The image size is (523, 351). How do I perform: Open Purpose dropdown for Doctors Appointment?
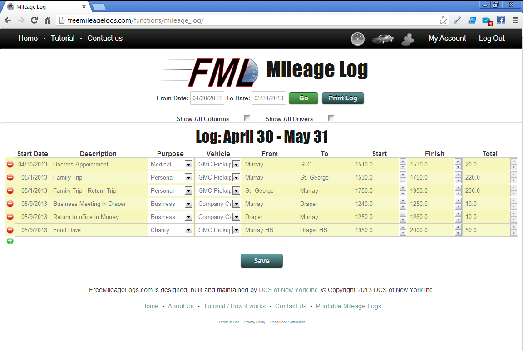tap(188, 164)
